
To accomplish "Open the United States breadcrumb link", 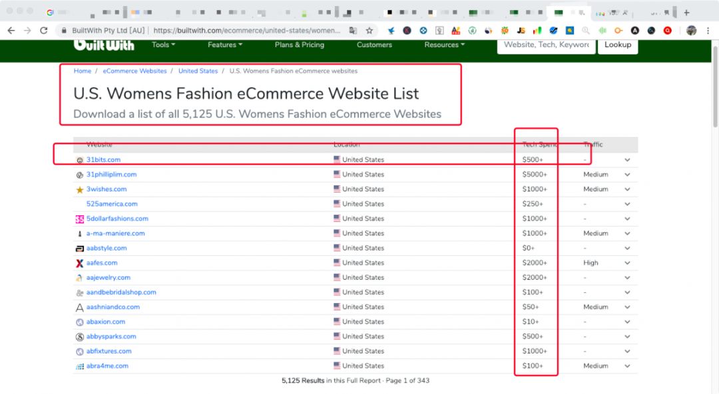I will (x=198, y=71).
